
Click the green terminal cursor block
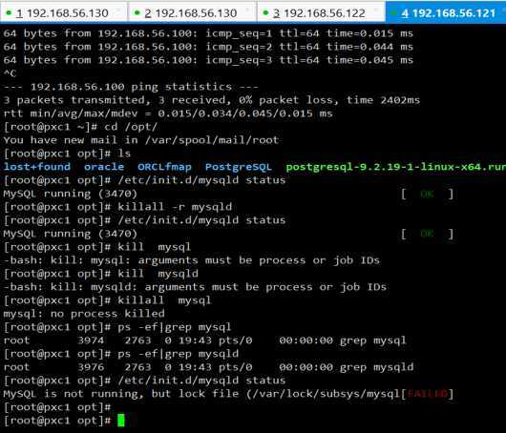(x=121, y=421)
